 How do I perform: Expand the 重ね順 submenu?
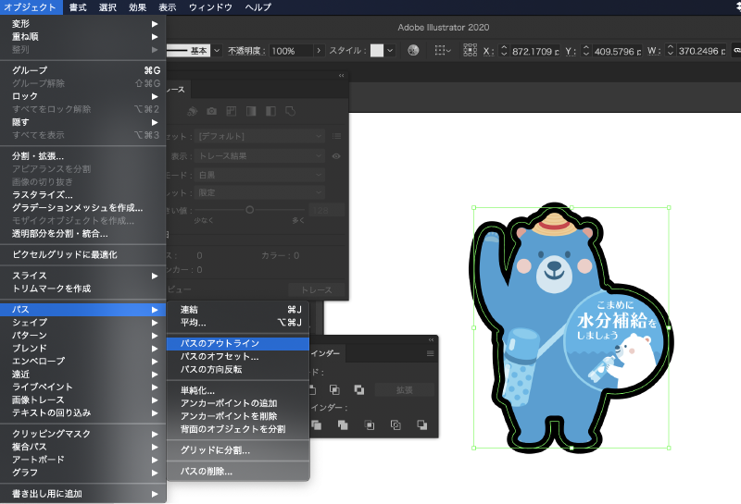point(83,36)
